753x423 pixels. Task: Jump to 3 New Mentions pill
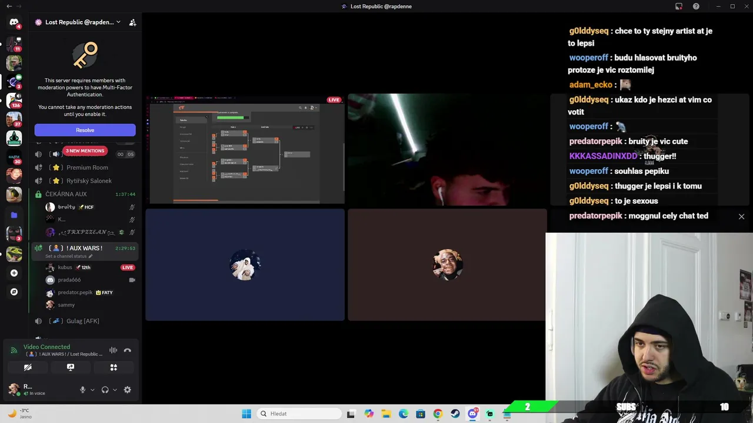tap(85, 151)
